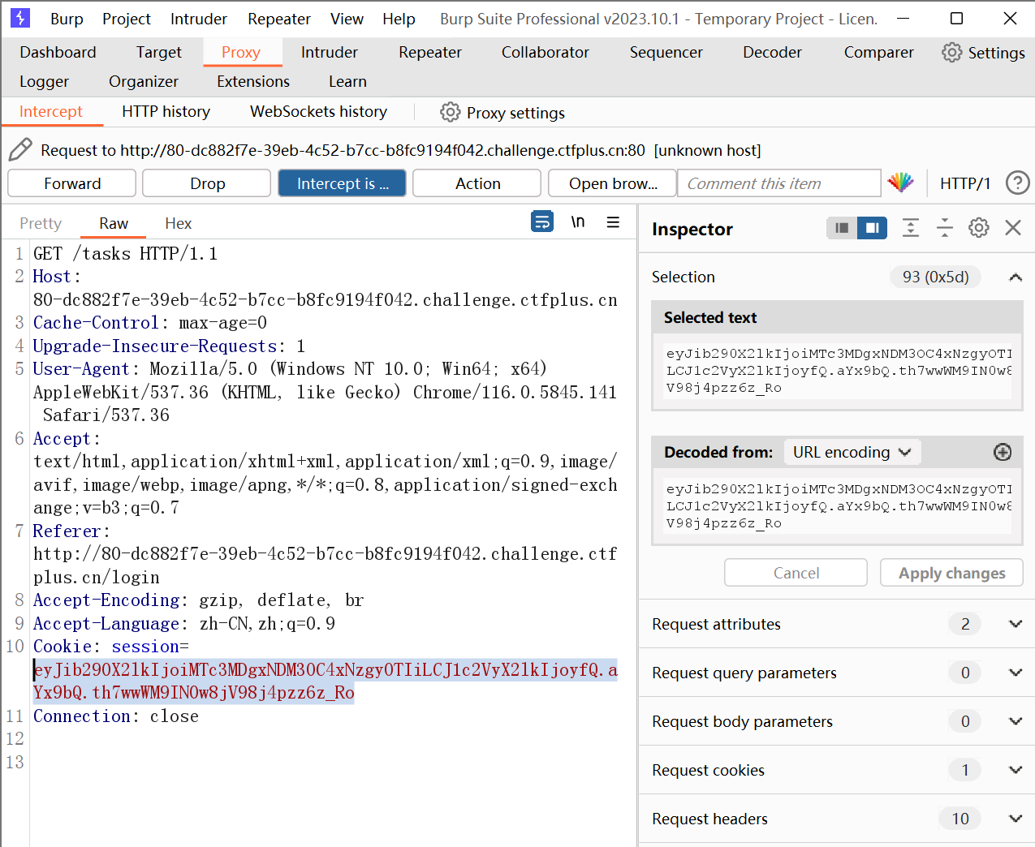Image resolution: width=1035 pixels, height=847 pixels.
Task: Open the 'URL encoding' decode dropdown
Action: tap(852, 452)
